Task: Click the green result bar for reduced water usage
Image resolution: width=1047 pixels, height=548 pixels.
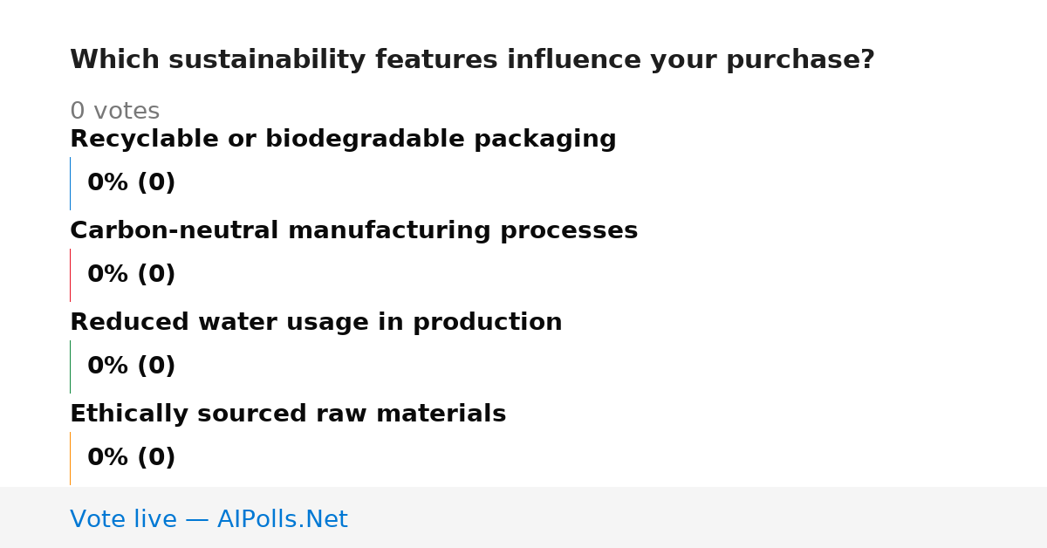Action: pos(70,366)
